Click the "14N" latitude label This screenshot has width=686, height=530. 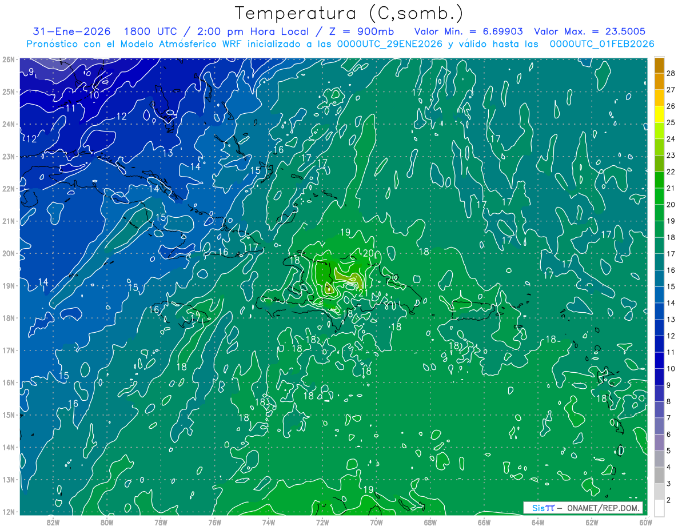[x=9, y=447]
